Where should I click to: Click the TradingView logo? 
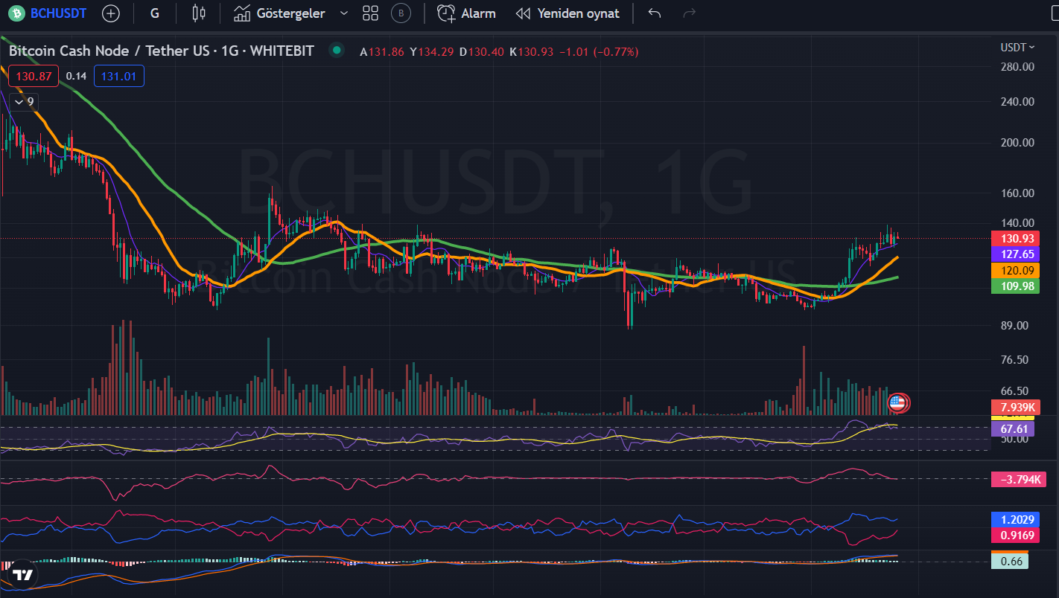point(22,574)
